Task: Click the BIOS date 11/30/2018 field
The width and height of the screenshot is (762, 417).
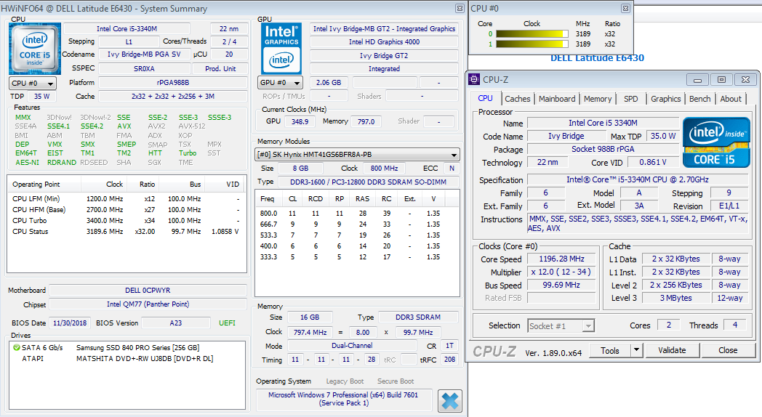Action: pyautogui.click(x=70, y=323)
